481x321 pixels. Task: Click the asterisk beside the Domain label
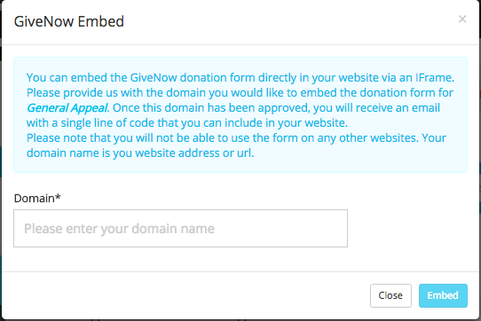click(58, 197)
